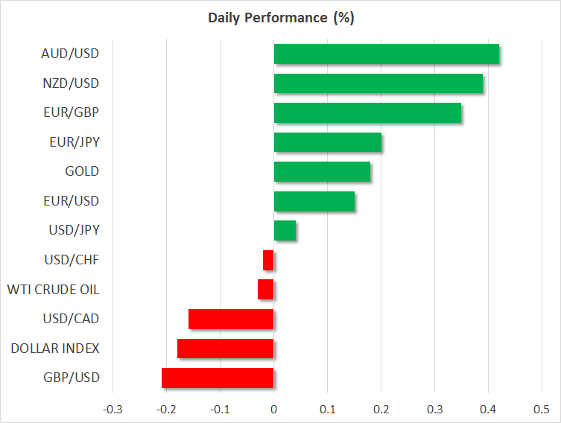Select the green AUD/USD bar
This screenshot has width=561, height=423.
(386, 54)
